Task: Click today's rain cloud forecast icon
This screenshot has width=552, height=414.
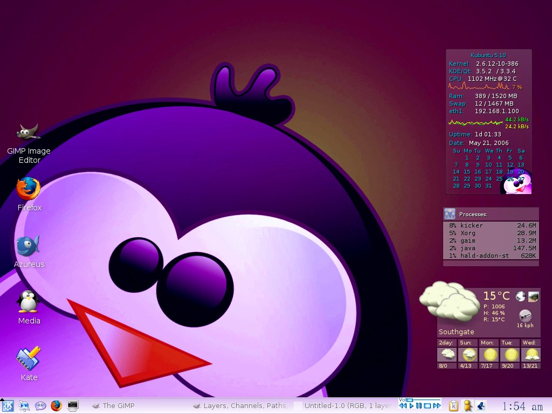Action: pos(447,355)
